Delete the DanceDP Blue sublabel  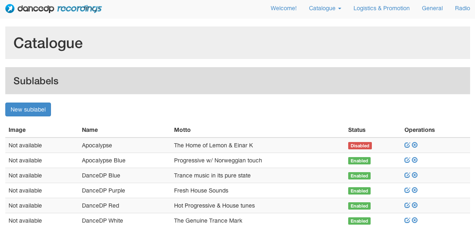(x=415, y=175)
